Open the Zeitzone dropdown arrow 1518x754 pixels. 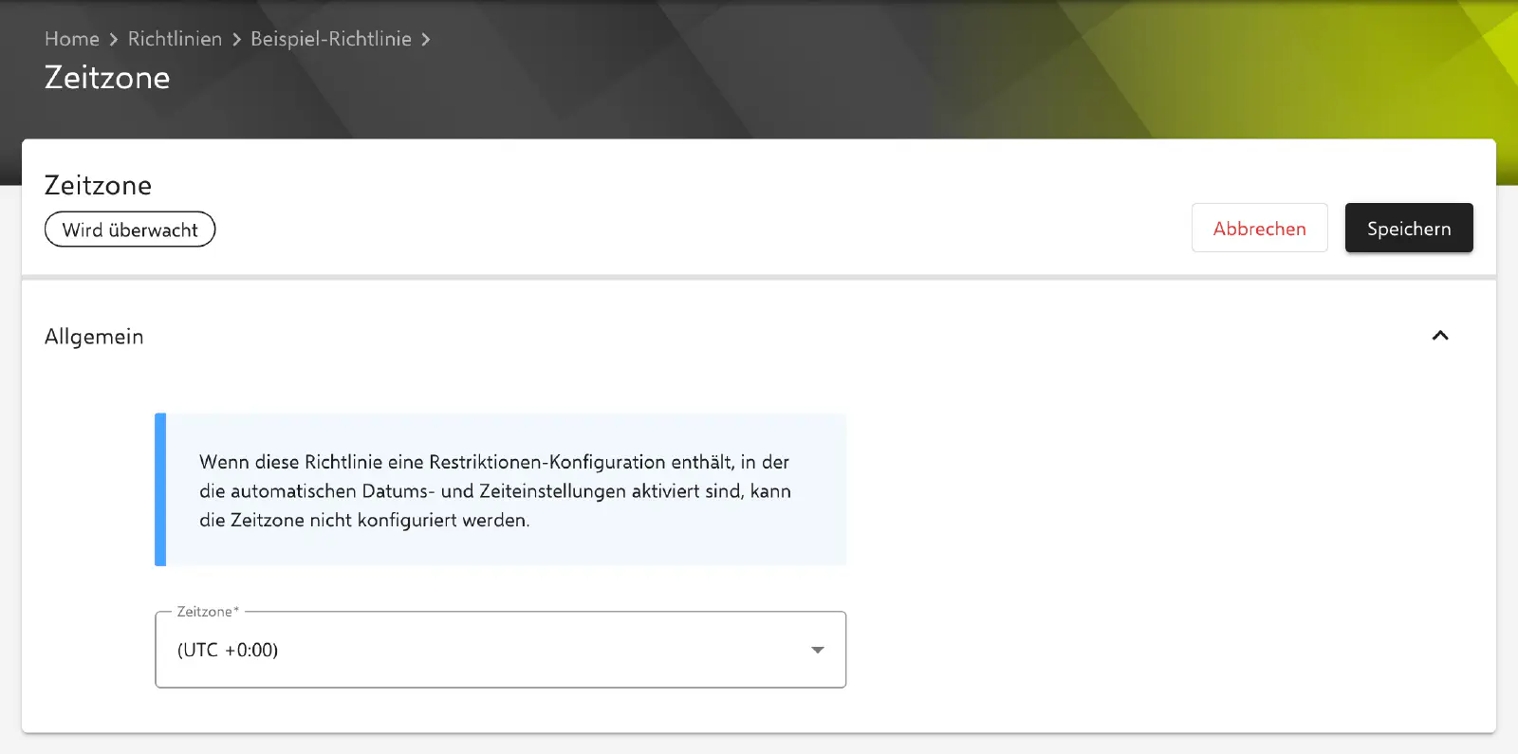click(x=817, y=650)
